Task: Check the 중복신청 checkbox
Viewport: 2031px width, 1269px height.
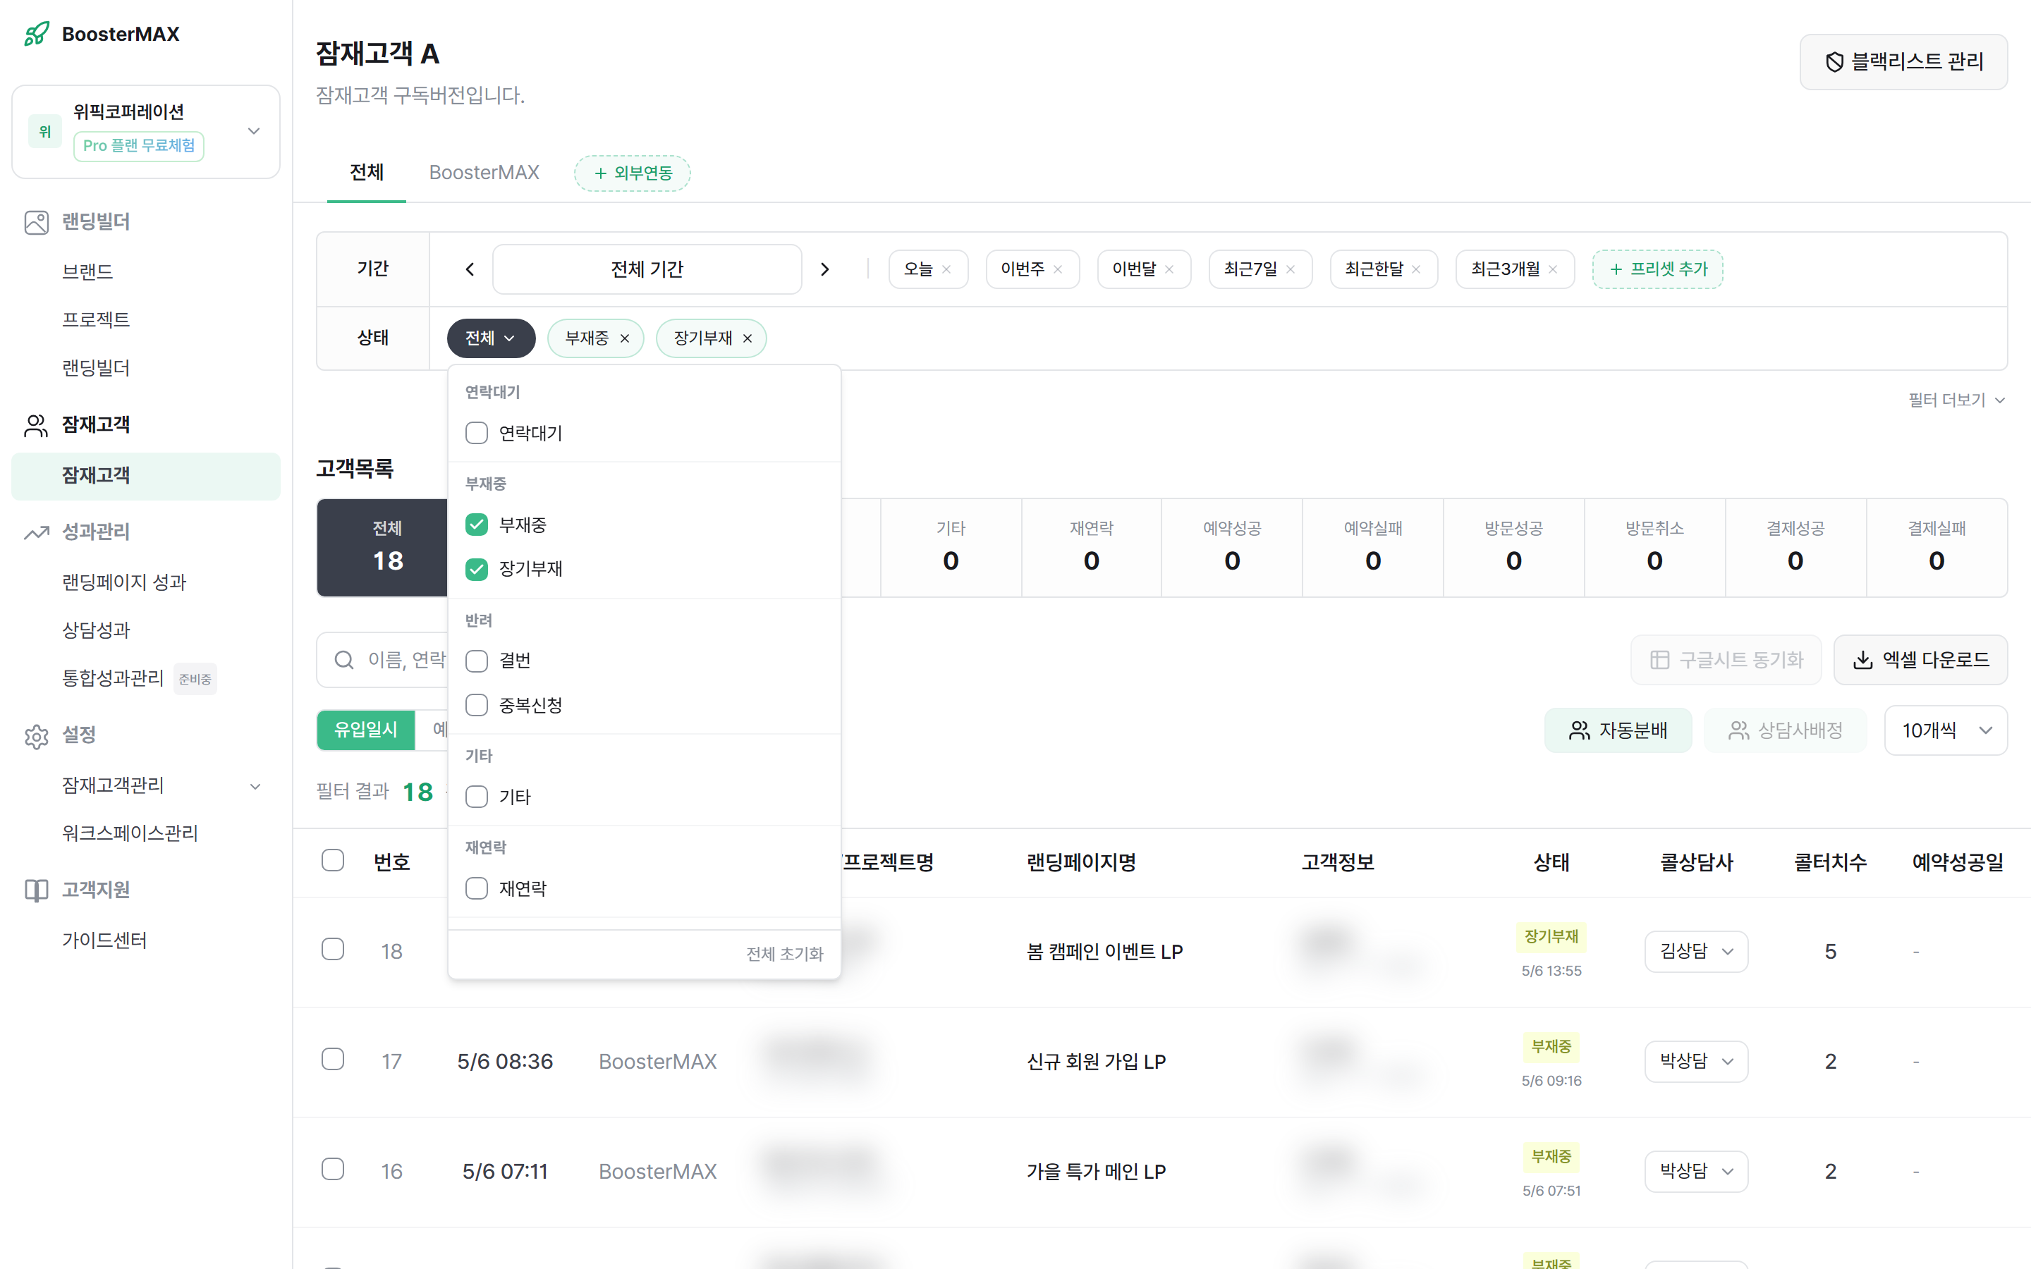Action: pyautogui.click(x=477, y=705)
